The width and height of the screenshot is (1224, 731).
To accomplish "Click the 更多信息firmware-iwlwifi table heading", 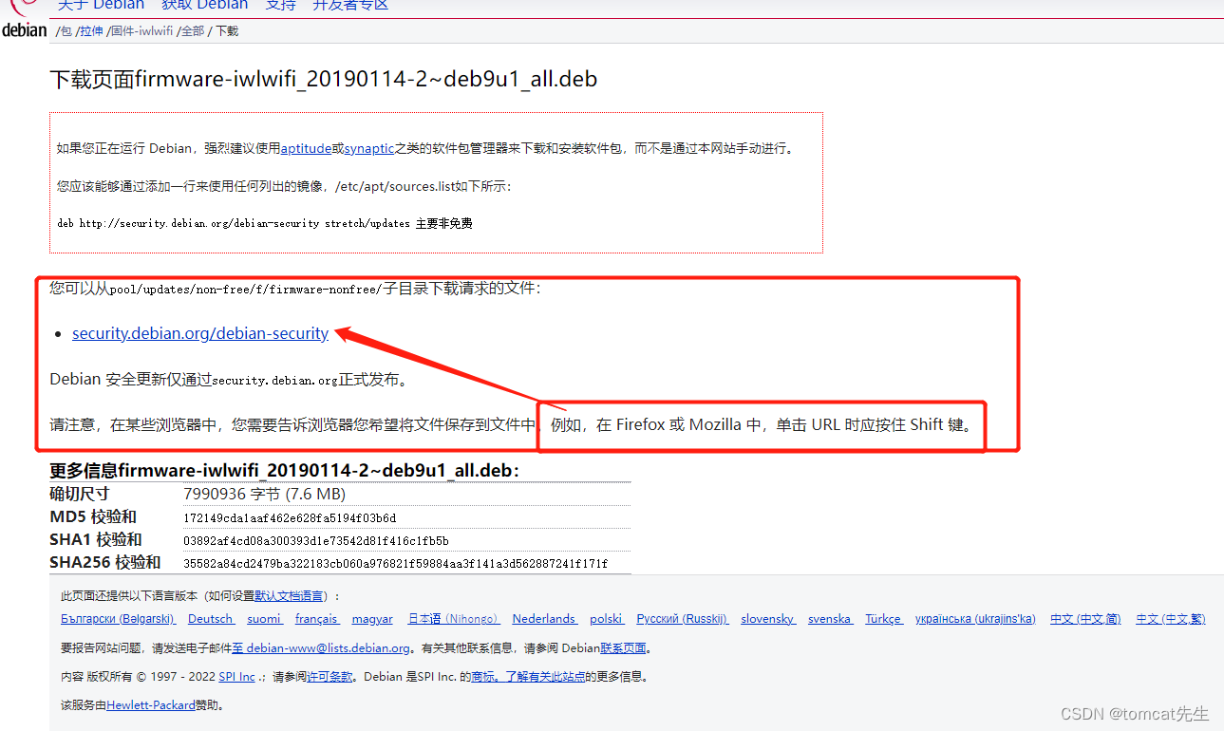I will click(x=284, y=471).
